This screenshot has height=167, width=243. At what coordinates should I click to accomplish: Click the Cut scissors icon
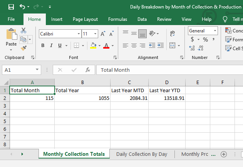[x=23, y=30]
